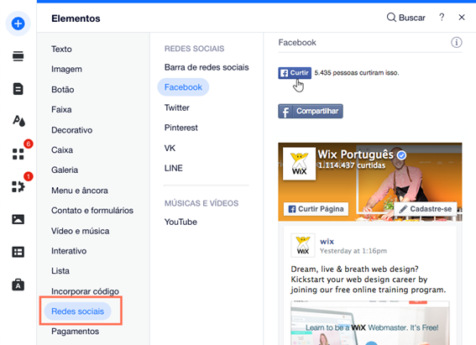Image resolution: width=476 pixels, height=345 pixels.
Task: Open the puzzle piece icon with badge 1
Action: pyautogui.click(x=18, y=186)
